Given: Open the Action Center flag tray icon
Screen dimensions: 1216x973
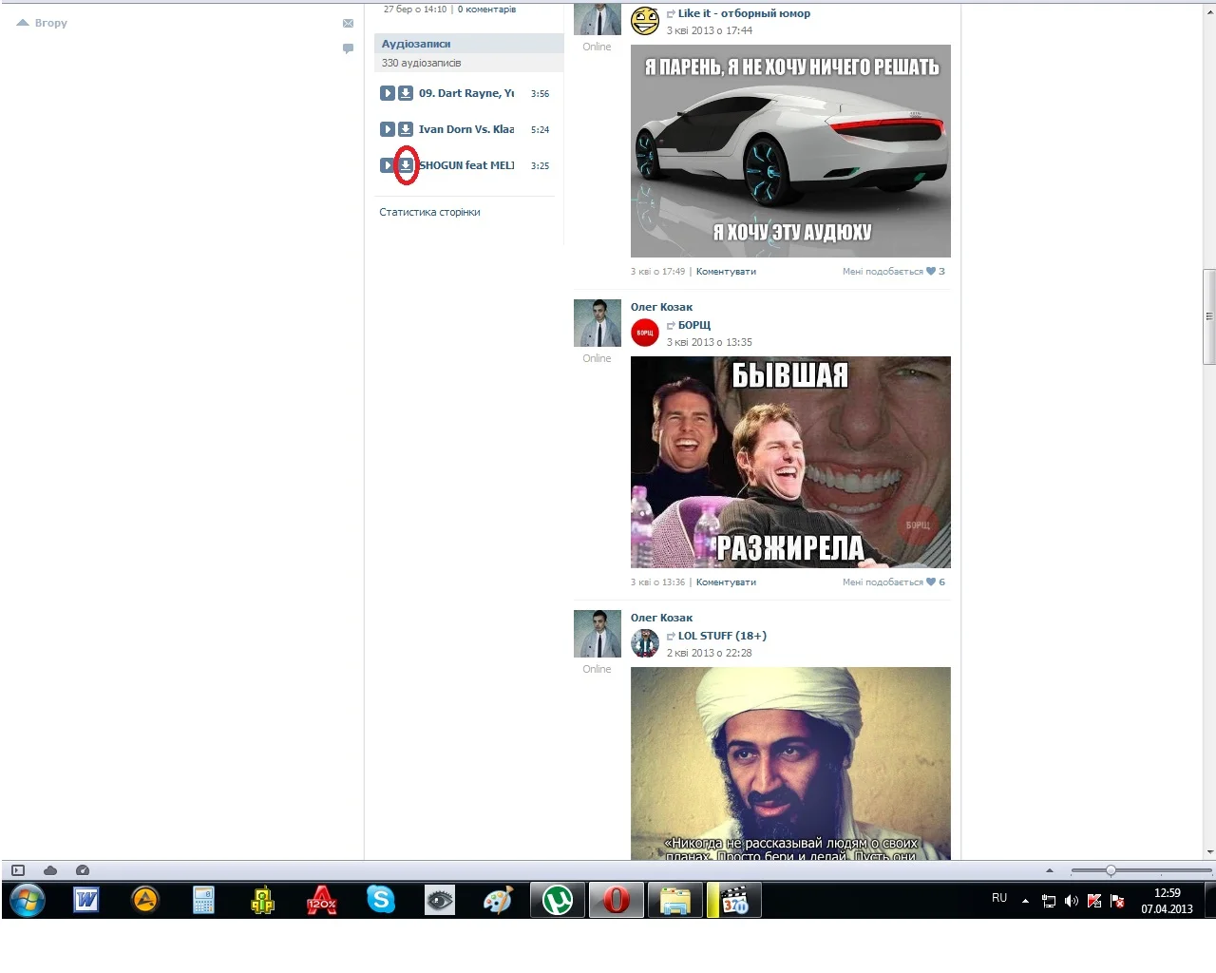Looking at the screenshot, I should [x=1117, y=901].
